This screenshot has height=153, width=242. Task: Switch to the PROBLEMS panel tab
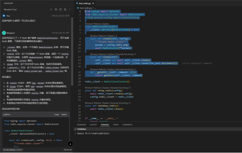coord(81,125)
